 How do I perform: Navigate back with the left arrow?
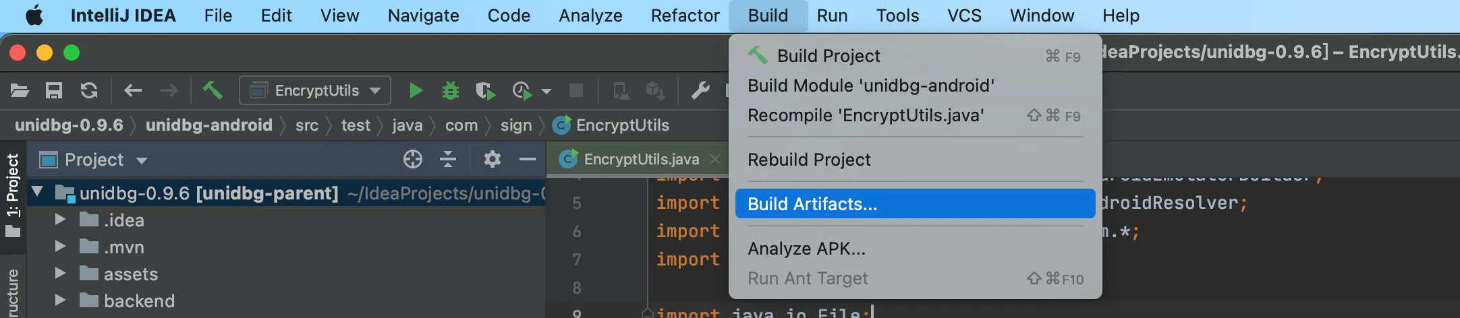tap(133, 90)
